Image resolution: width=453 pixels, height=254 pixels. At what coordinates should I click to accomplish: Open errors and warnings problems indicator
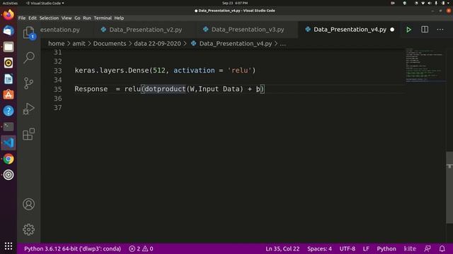[141, 248]
